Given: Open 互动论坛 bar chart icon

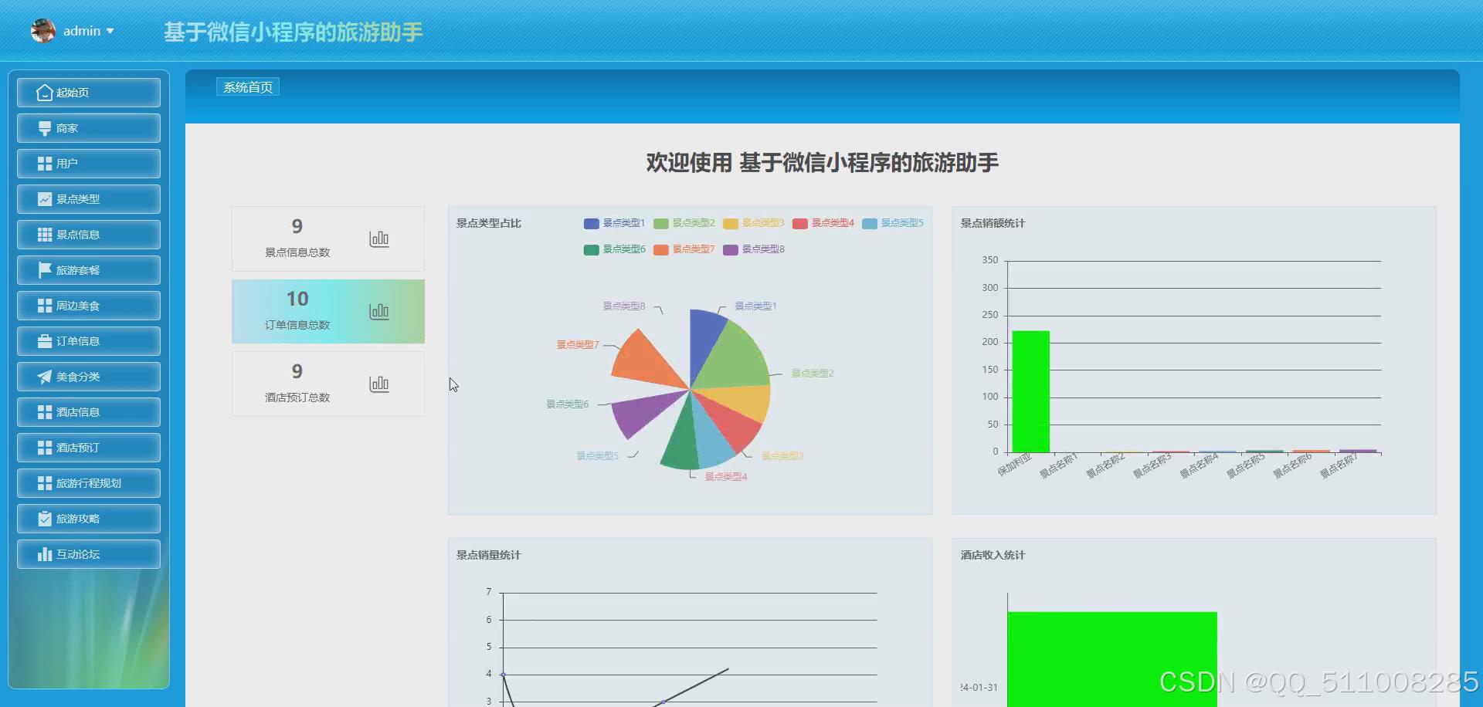Looking at the screenshot, I should point(45,554).
